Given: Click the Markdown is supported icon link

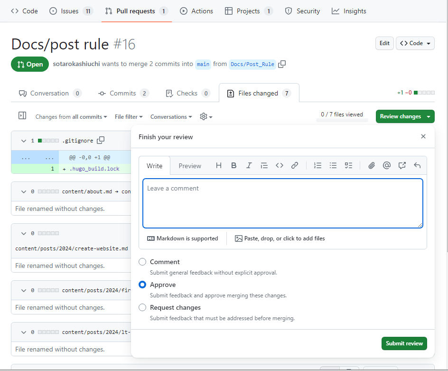Looking at the screenshot, I should pyautogui.click(x=183, y=238).
